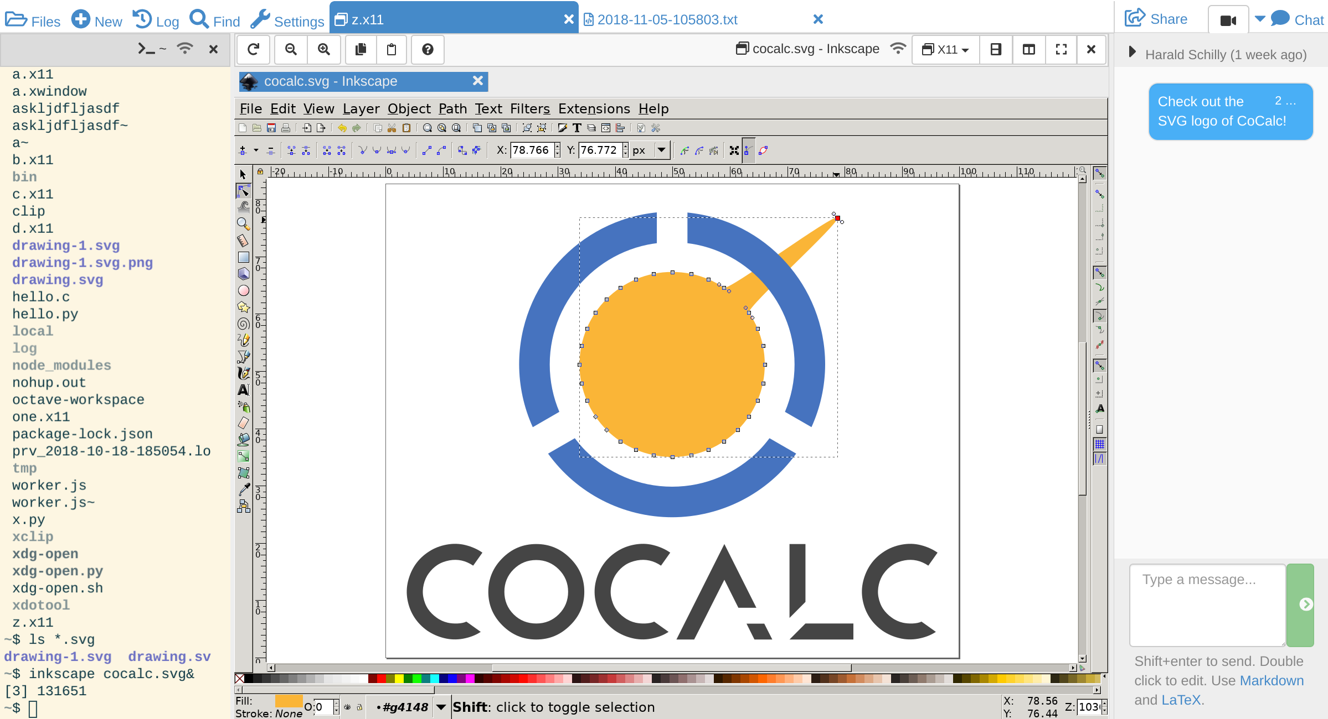Click the Save document icon
Image resolution: width=1328 pixels, height=719 pixels.
[271, 128]
